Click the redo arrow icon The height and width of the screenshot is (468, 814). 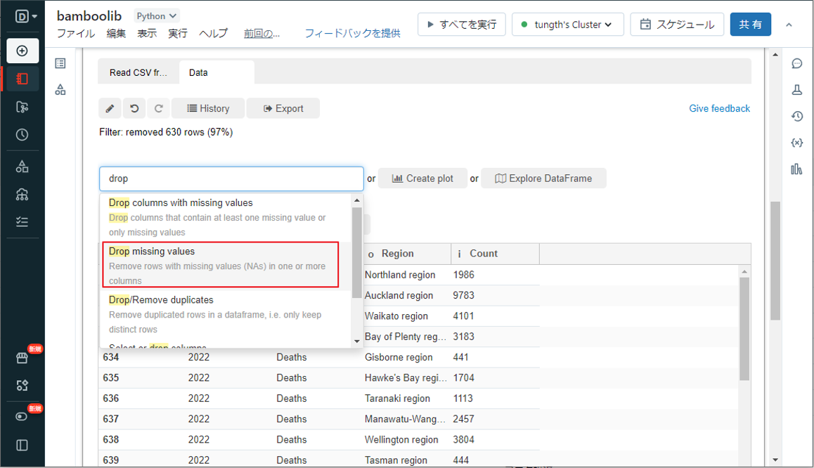(x=159, y=108)
